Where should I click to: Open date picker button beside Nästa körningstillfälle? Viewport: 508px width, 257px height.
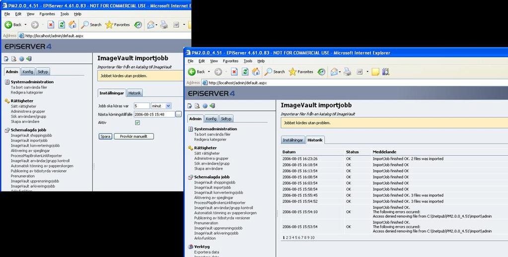click(x=178, y=114)
